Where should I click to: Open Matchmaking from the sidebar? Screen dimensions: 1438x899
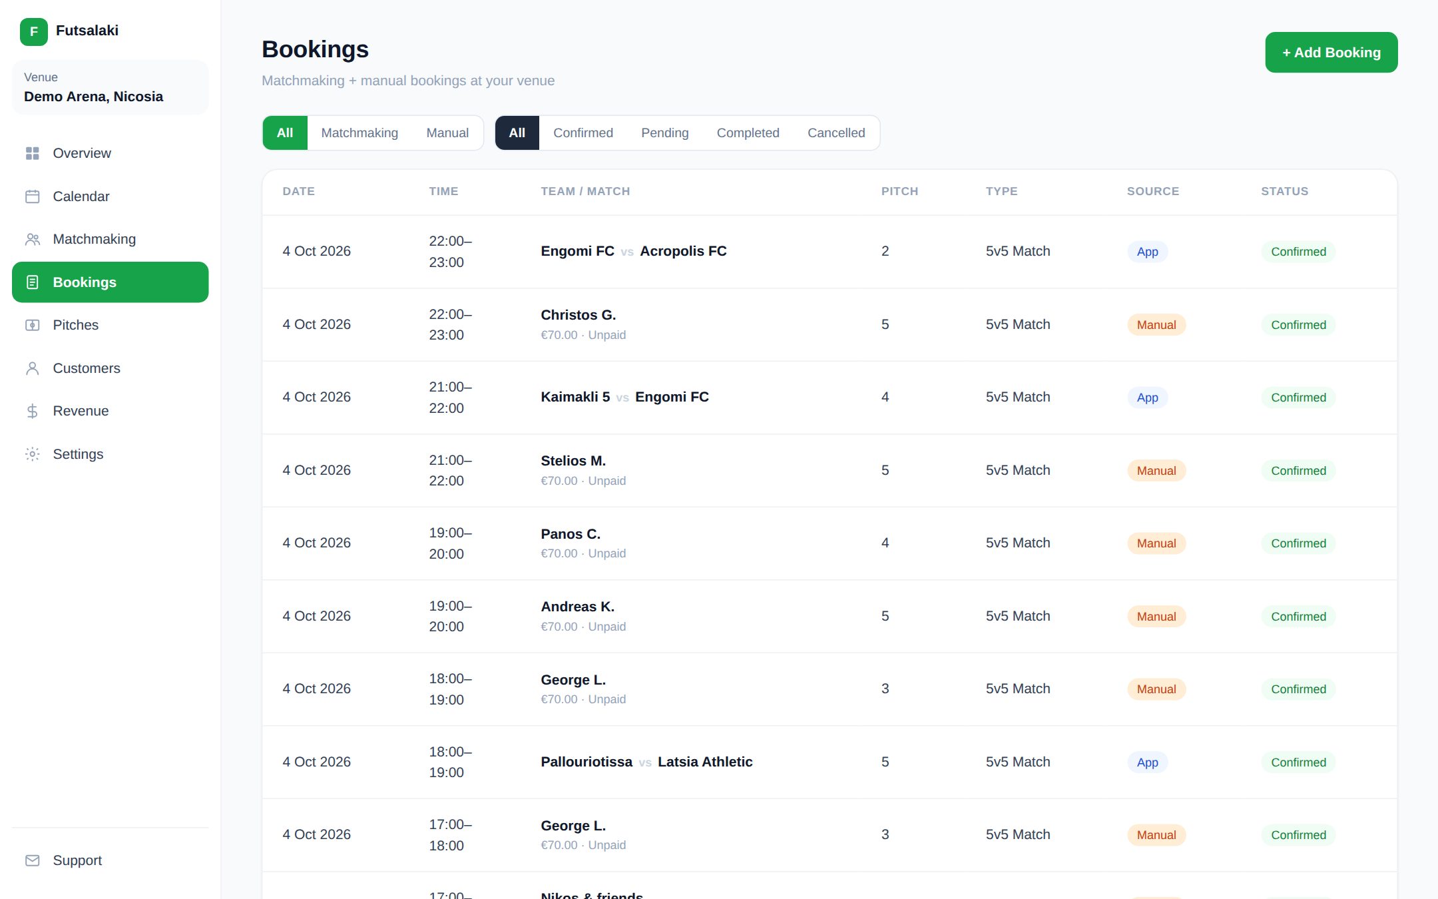click(x=110, y=239)
